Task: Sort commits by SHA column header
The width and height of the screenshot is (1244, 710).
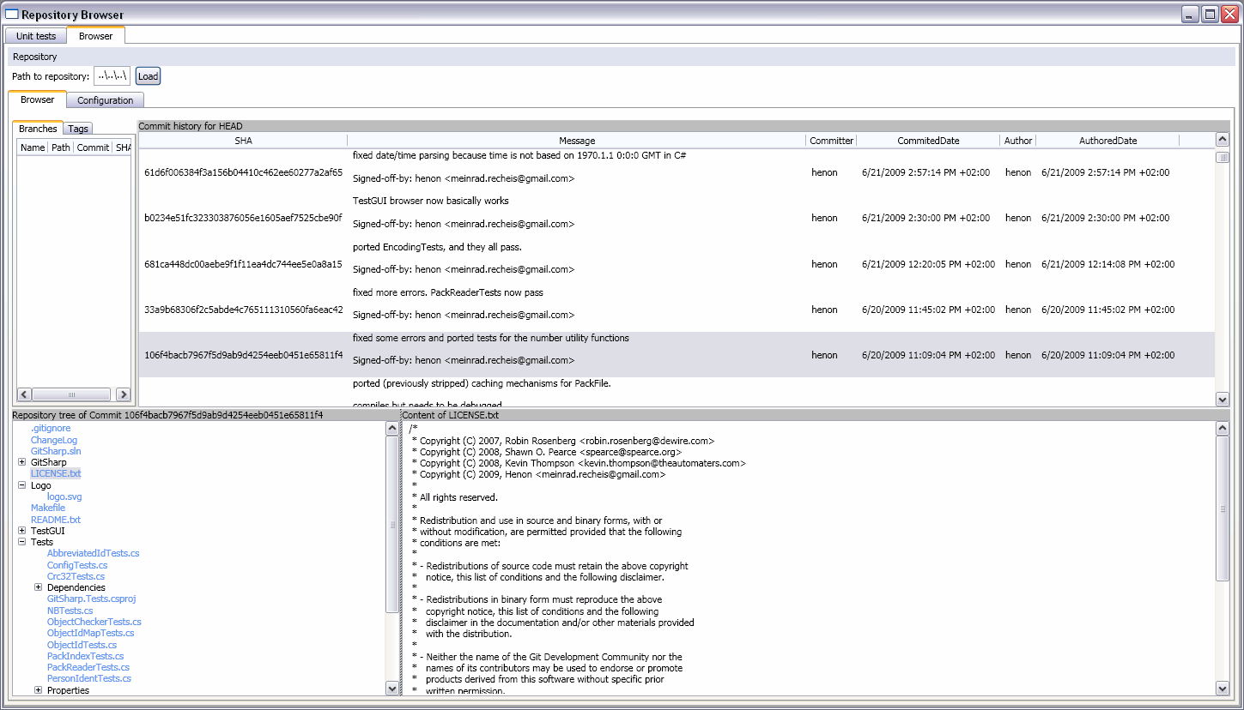Action: [243, 141]
